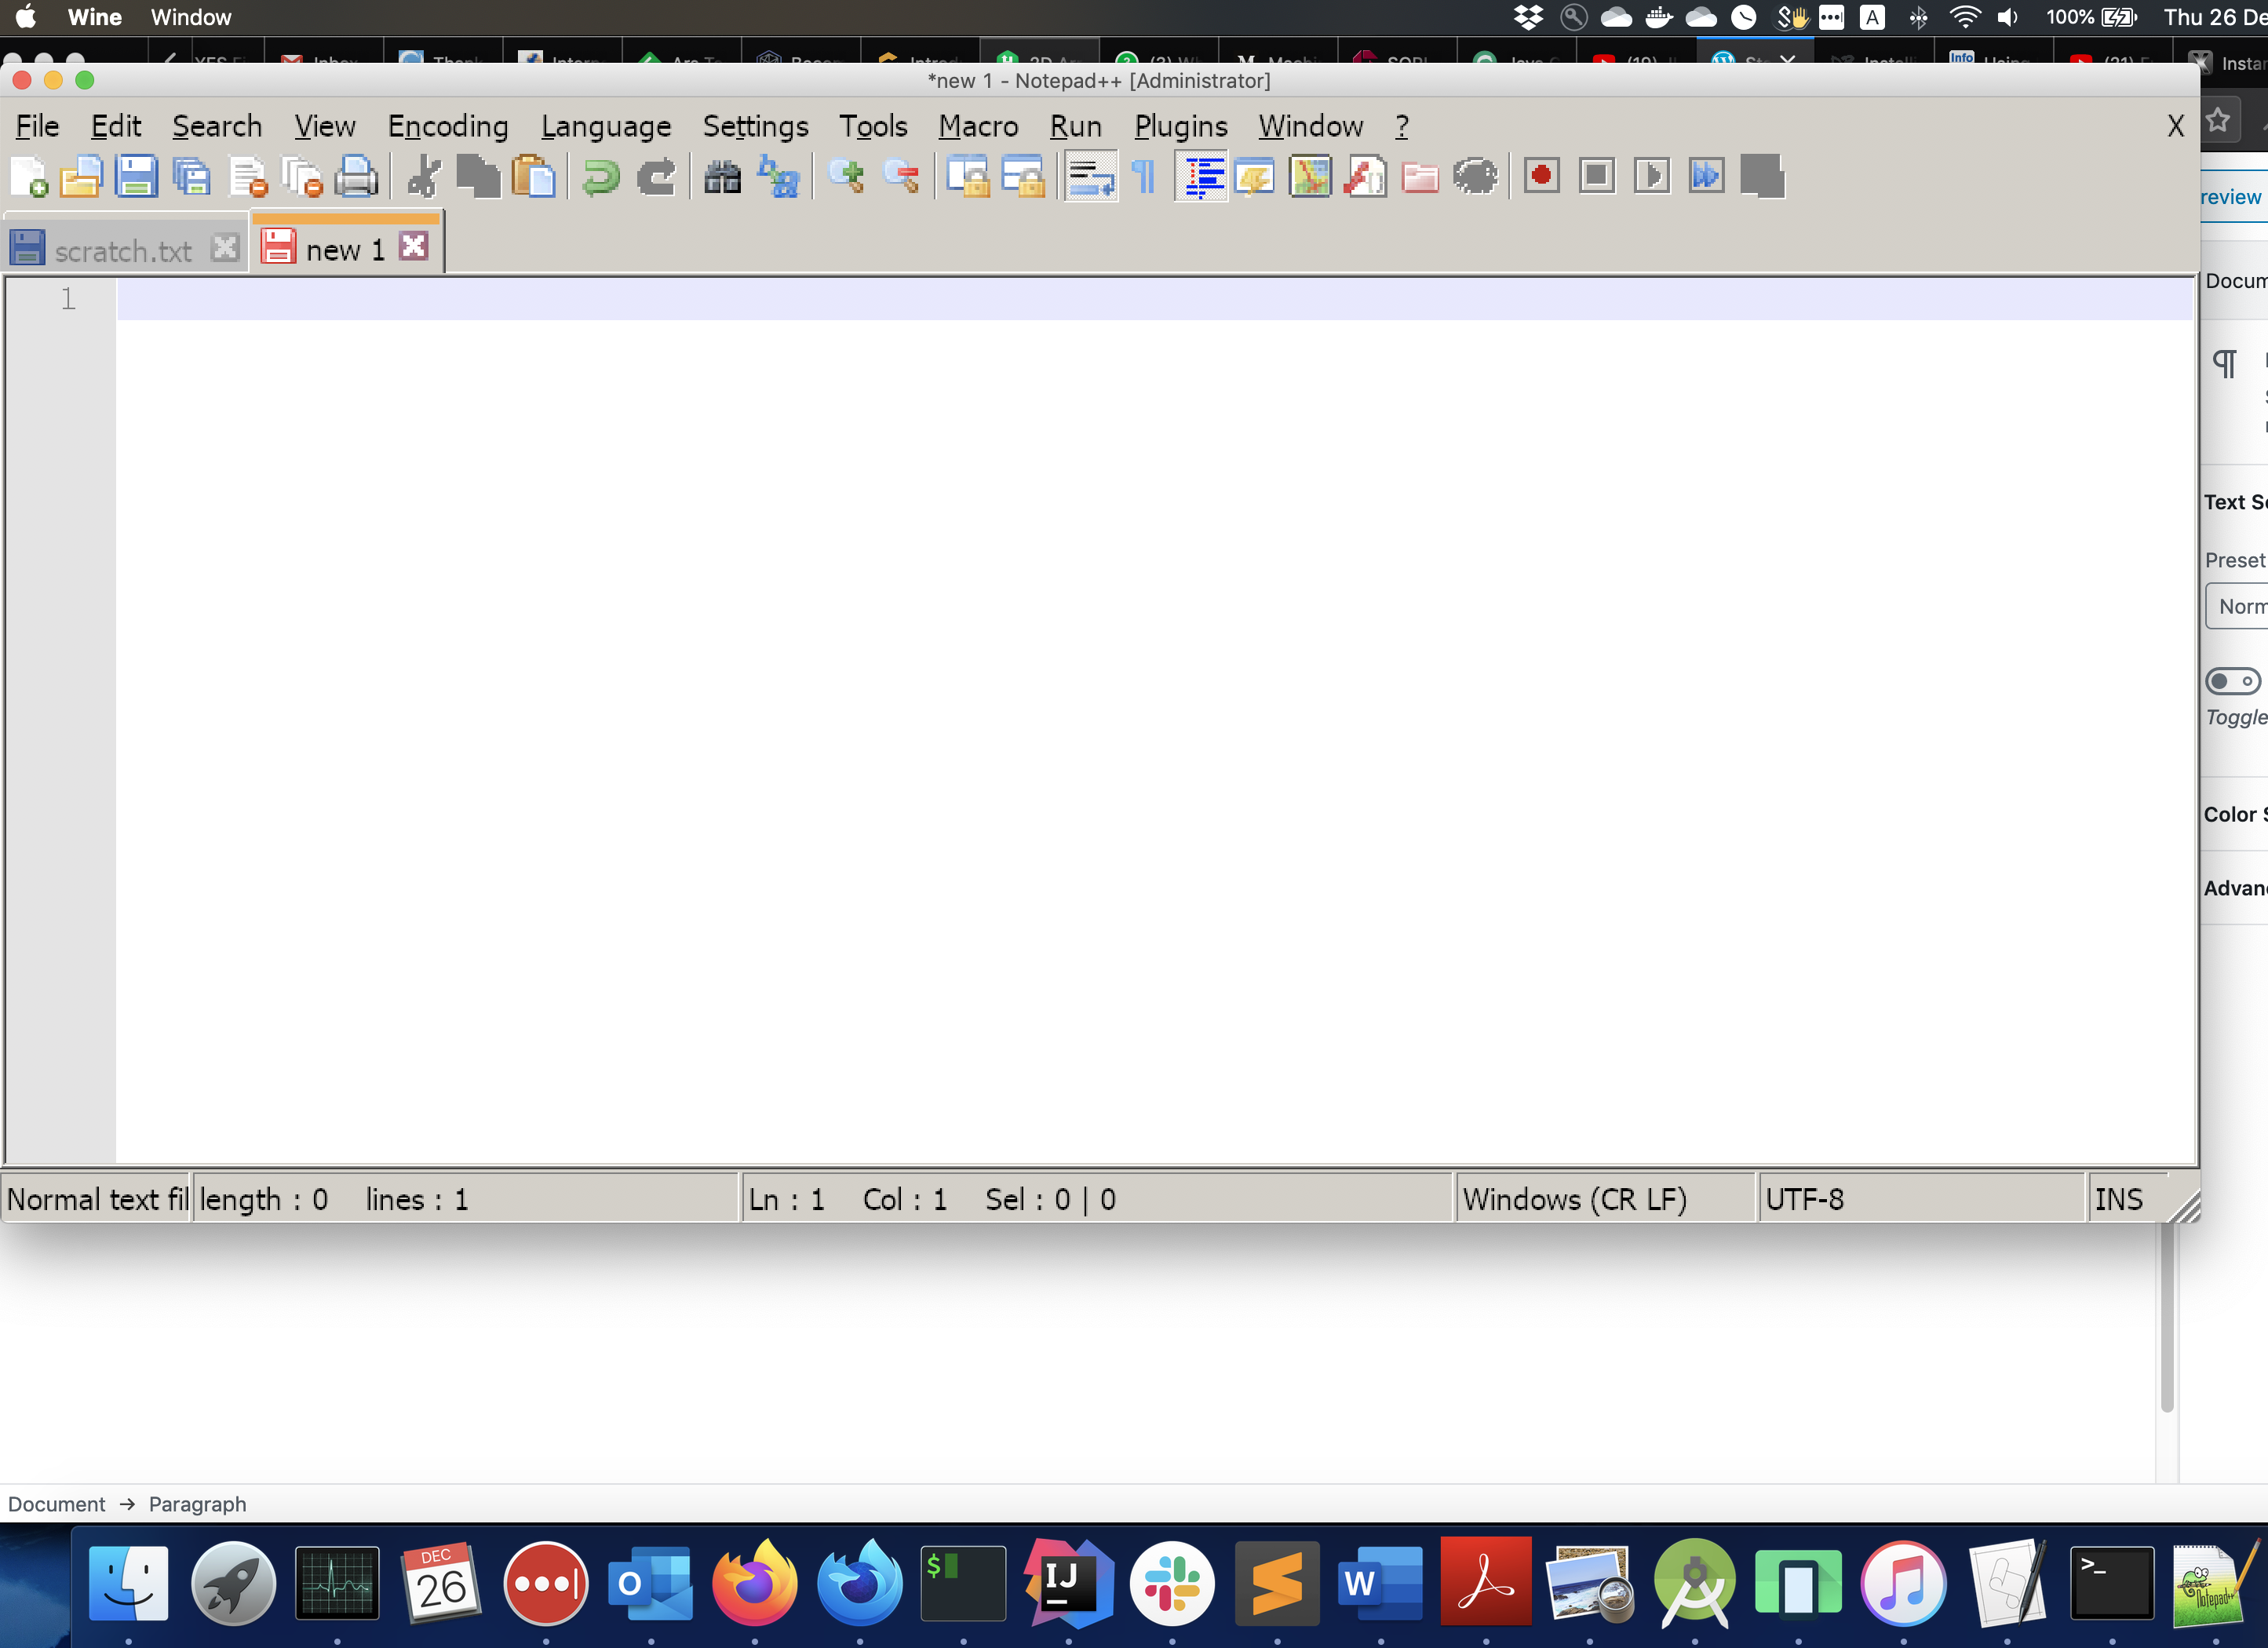
Task: Stop macro recording toolbar button
Action: (1597, 177)
